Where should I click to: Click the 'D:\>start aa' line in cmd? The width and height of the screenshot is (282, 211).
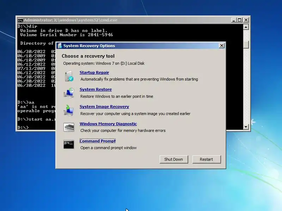pos(37,119)
